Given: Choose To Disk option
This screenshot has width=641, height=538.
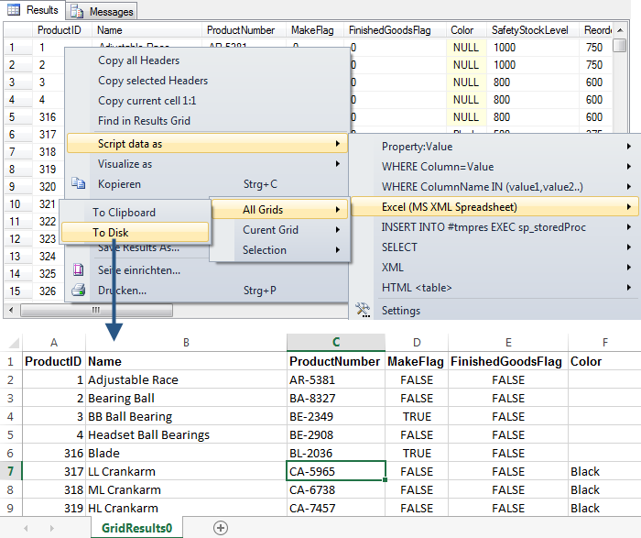Looking at the screenshot, I should (135, 233).
